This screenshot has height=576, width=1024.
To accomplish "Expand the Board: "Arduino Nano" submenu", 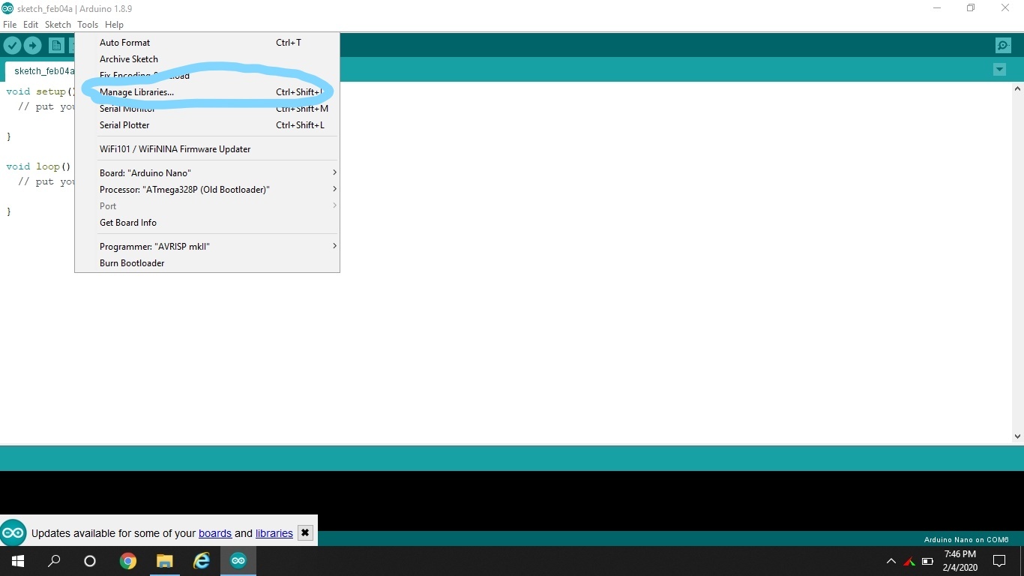I will point(207,173).
